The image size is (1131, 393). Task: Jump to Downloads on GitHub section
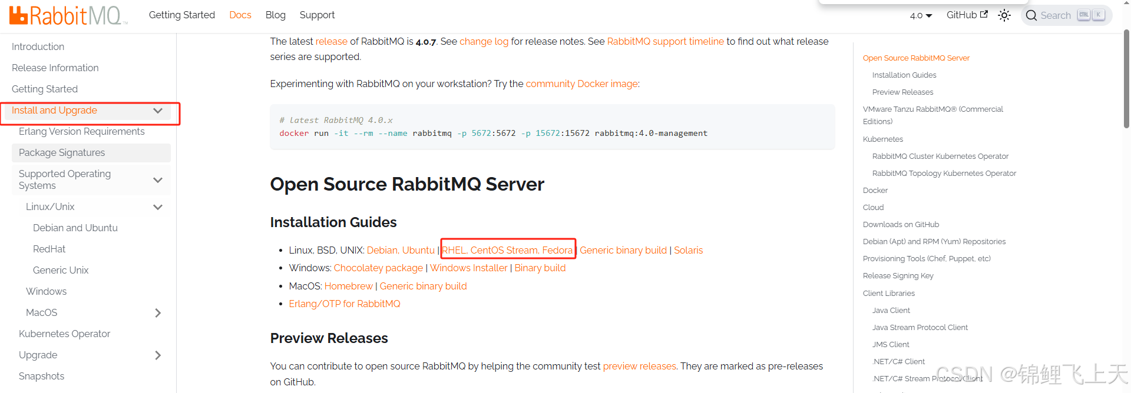pos(901,224)
